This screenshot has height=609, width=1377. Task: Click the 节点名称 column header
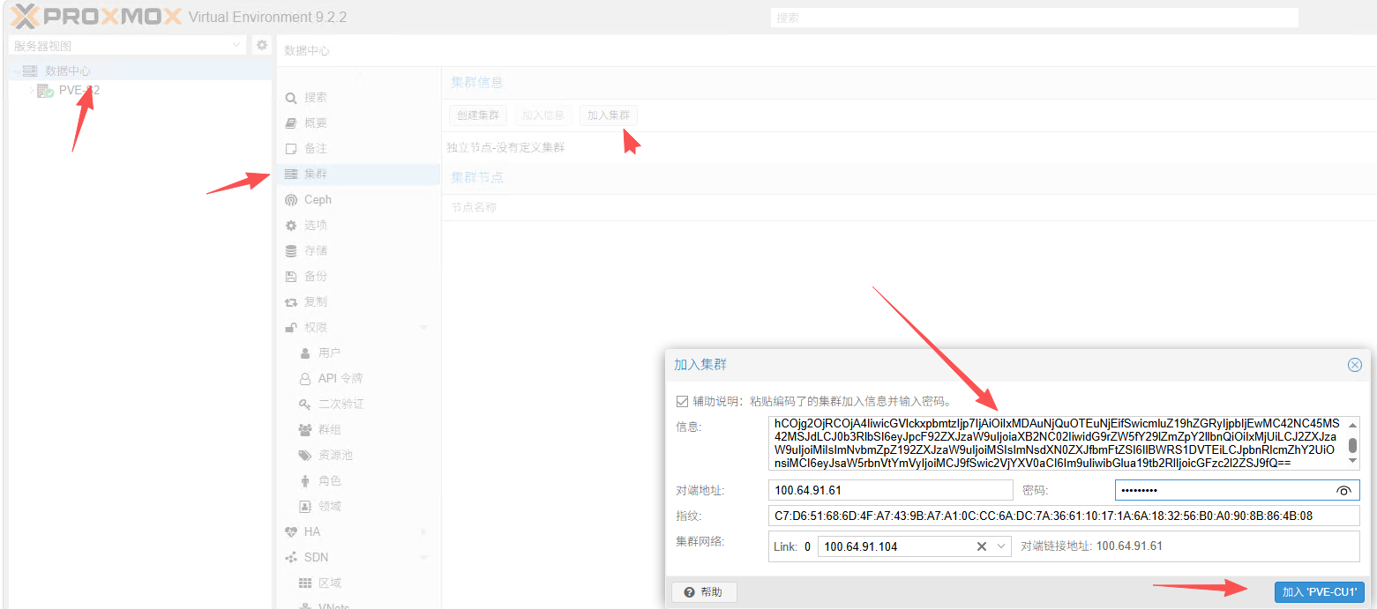[475, 207]
